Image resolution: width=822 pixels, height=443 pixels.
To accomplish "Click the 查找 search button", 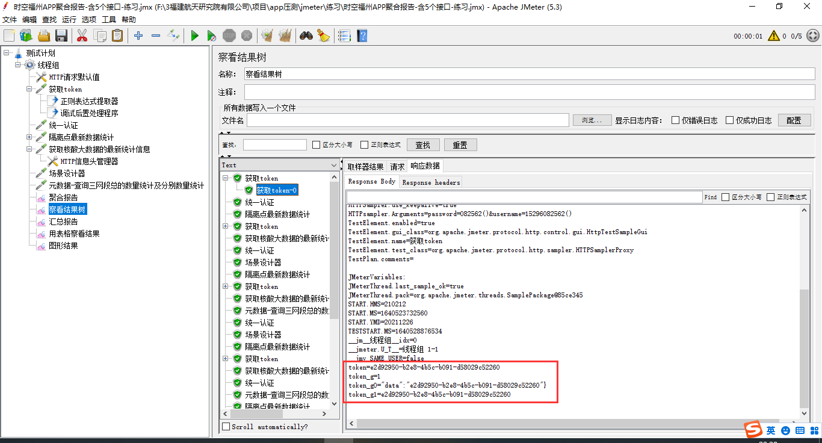I will 423,145.
